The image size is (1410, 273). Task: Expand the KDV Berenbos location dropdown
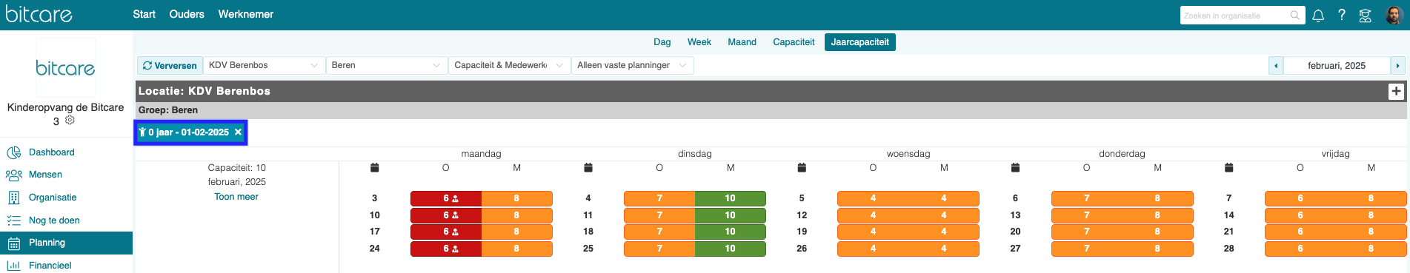[263, 65]
